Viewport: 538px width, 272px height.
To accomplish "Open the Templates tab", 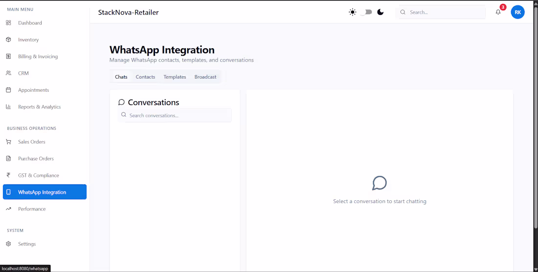I will [x=175, y=77].
